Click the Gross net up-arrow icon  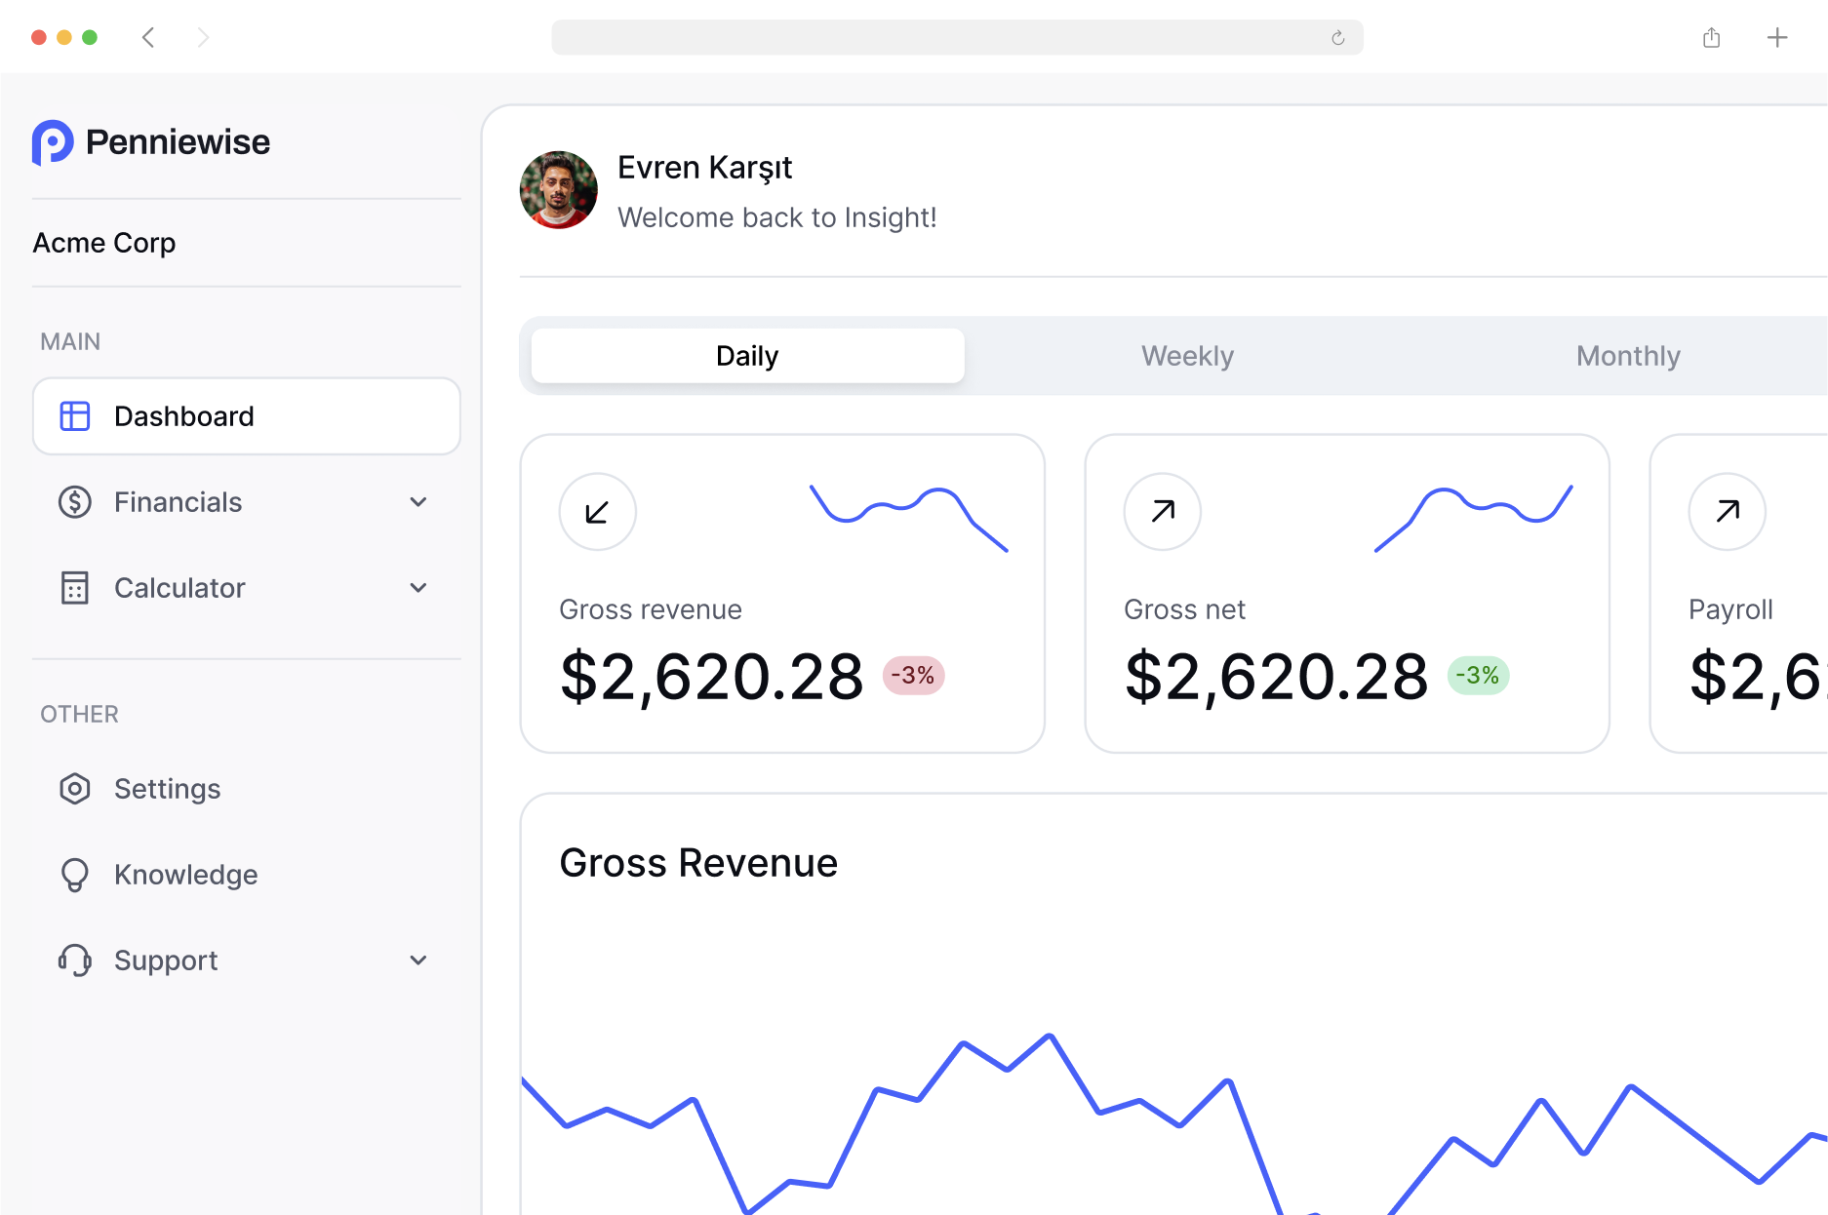point(1162,512)
